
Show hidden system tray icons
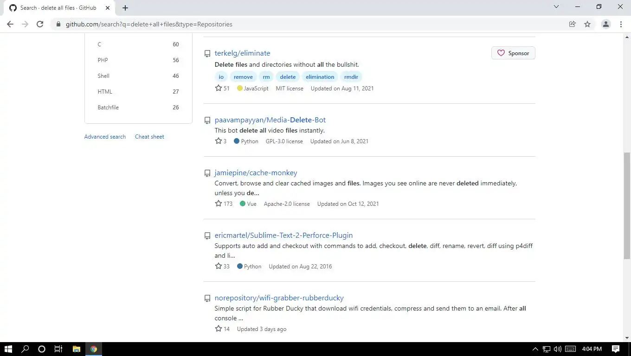[535, 349]
